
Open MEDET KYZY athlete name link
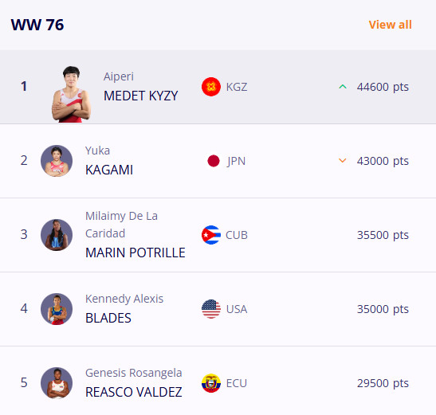(x=141, y=96)
